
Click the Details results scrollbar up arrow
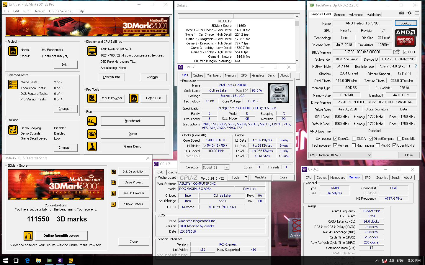point(297,17)
